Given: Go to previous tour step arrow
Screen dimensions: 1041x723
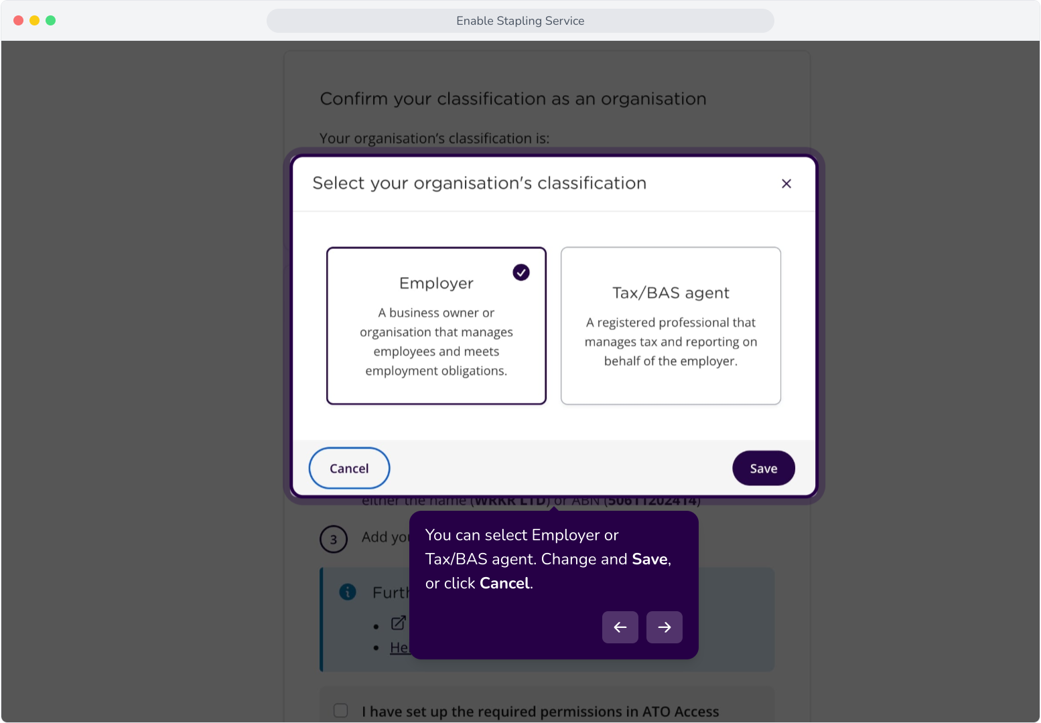Looking at the screenshot, I should [620, 627].
